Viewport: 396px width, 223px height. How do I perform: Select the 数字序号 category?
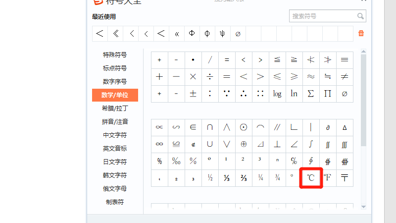tap(115, 82)
